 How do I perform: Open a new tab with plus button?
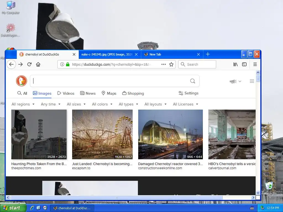coord(208,54)
